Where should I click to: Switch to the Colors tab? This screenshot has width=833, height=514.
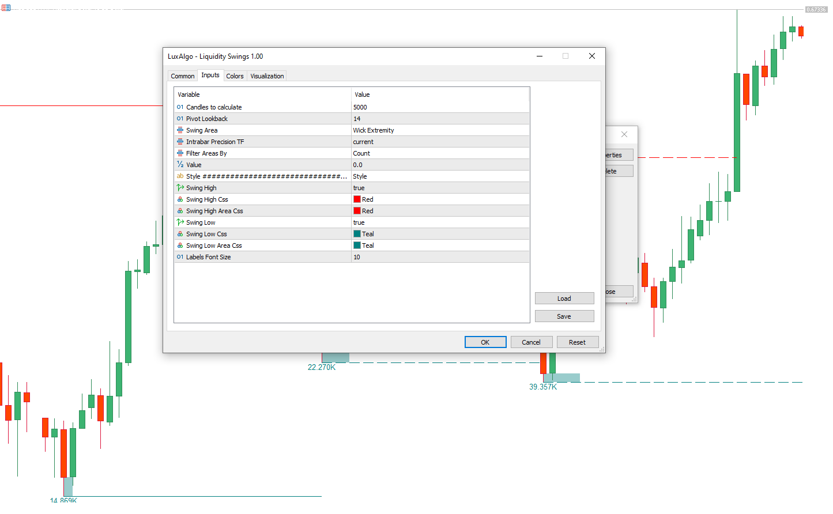click(235, 76)
